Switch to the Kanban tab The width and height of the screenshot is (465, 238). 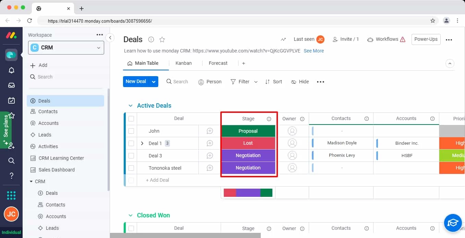pos(184,63)
